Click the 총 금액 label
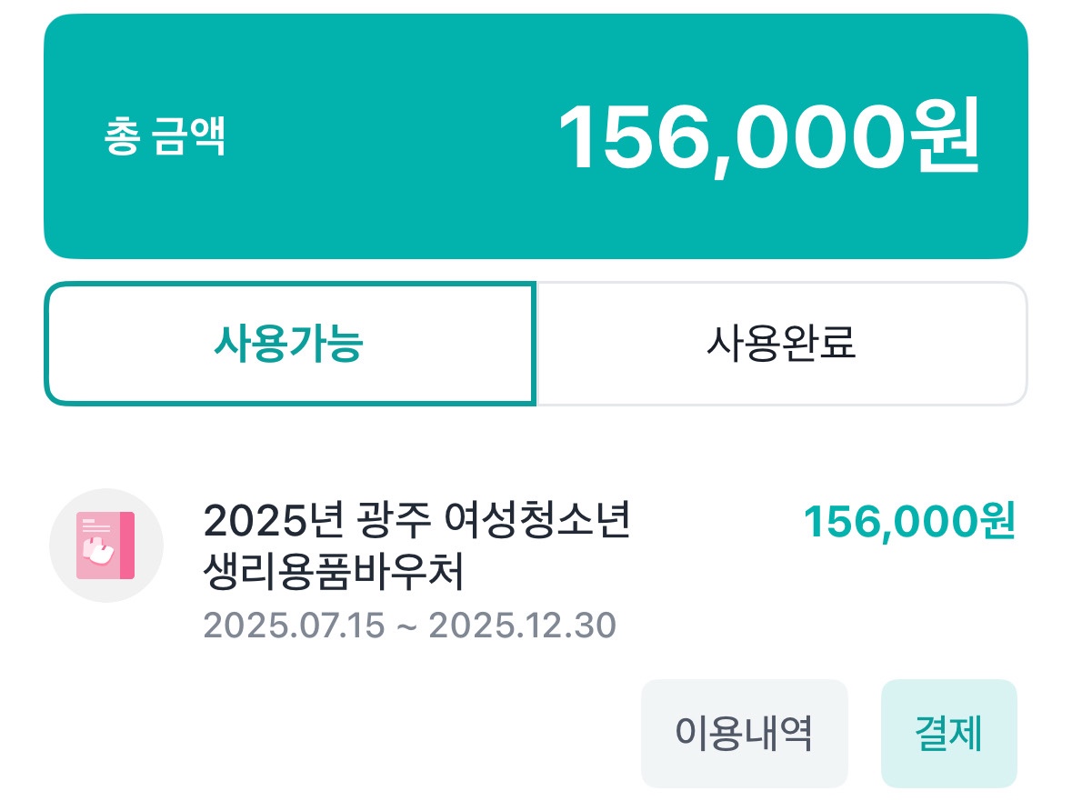This screenshot has width=1072, height=811. (x=165, y=137)
